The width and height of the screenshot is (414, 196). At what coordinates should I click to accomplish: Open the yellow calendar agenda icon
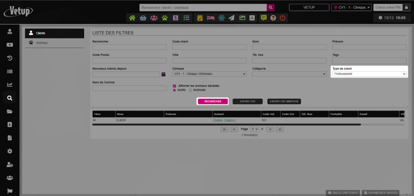pyautogui.click(x=200, y=18)
